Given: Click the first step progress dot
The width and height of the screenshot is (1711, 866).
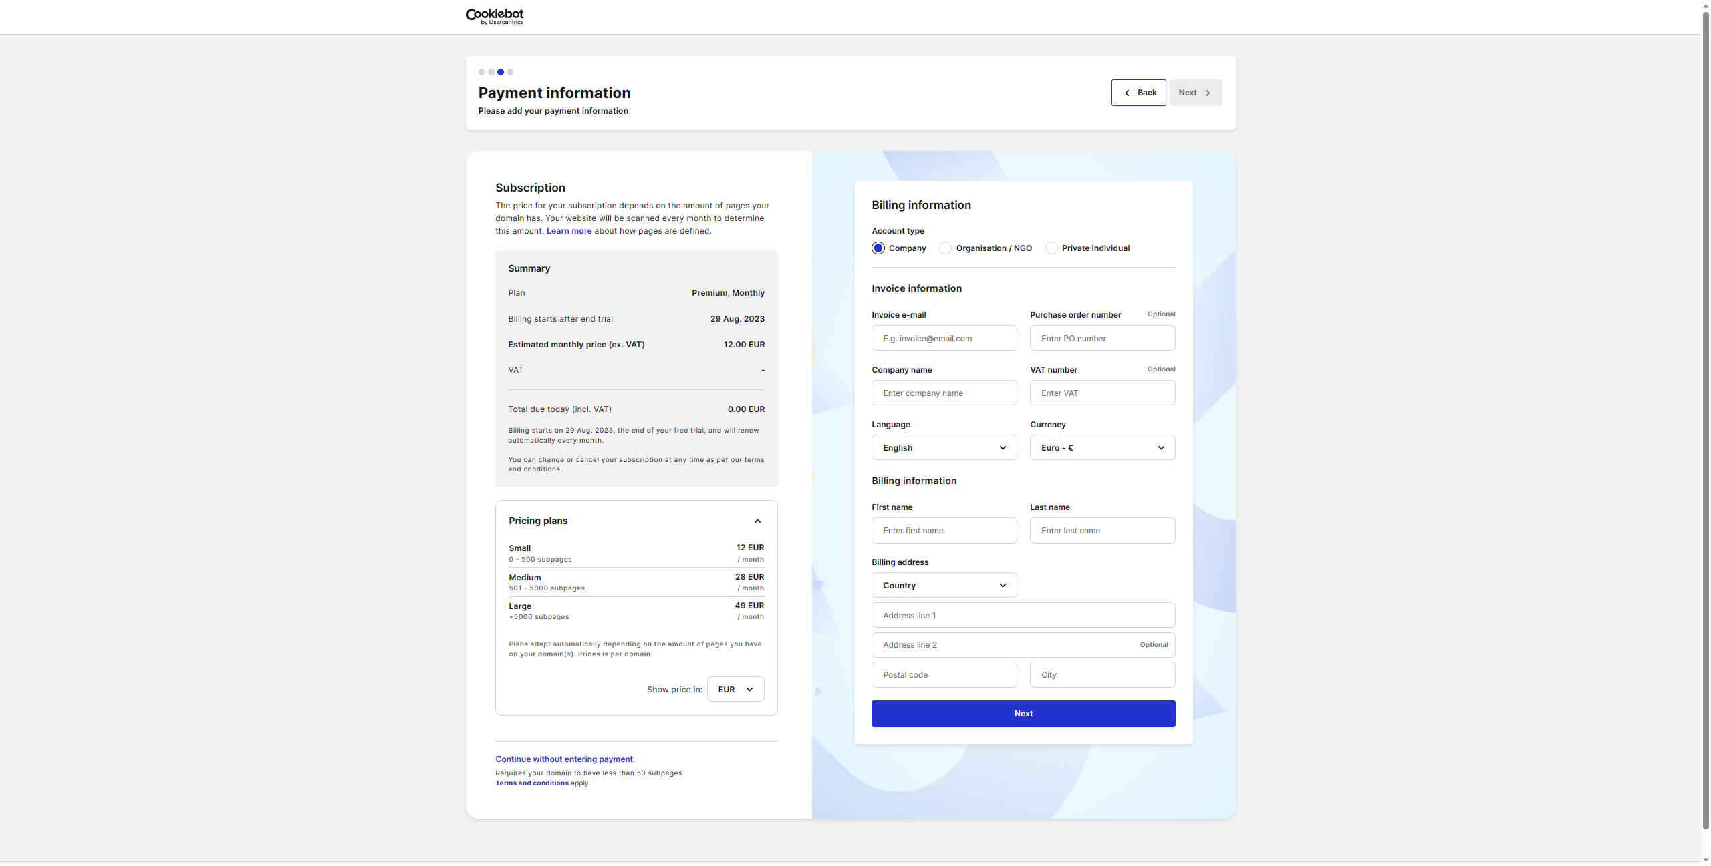Looking at the screenshot, I should [481, 72].
